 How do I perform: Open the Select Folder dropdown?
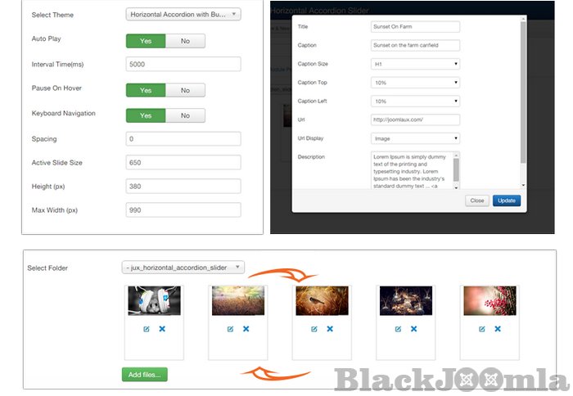183,267
